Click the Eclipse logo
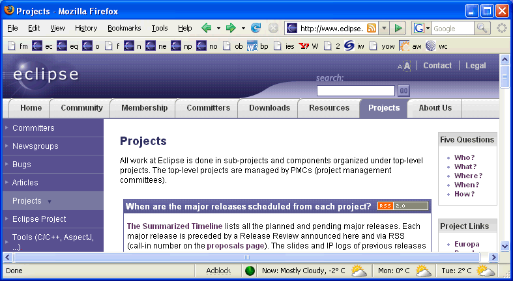Viewport: 513px width, 281px height. [45, 74]
